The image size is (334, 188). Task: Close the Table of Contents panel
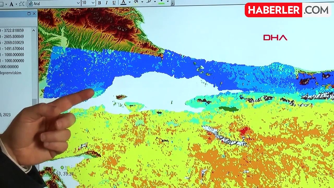click(34, 14)
